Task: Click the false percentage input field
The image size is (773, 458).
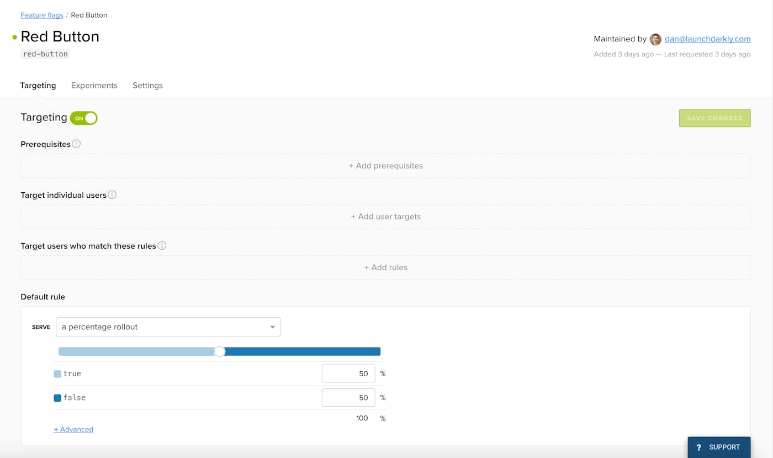Action: (x=348, y=398)
